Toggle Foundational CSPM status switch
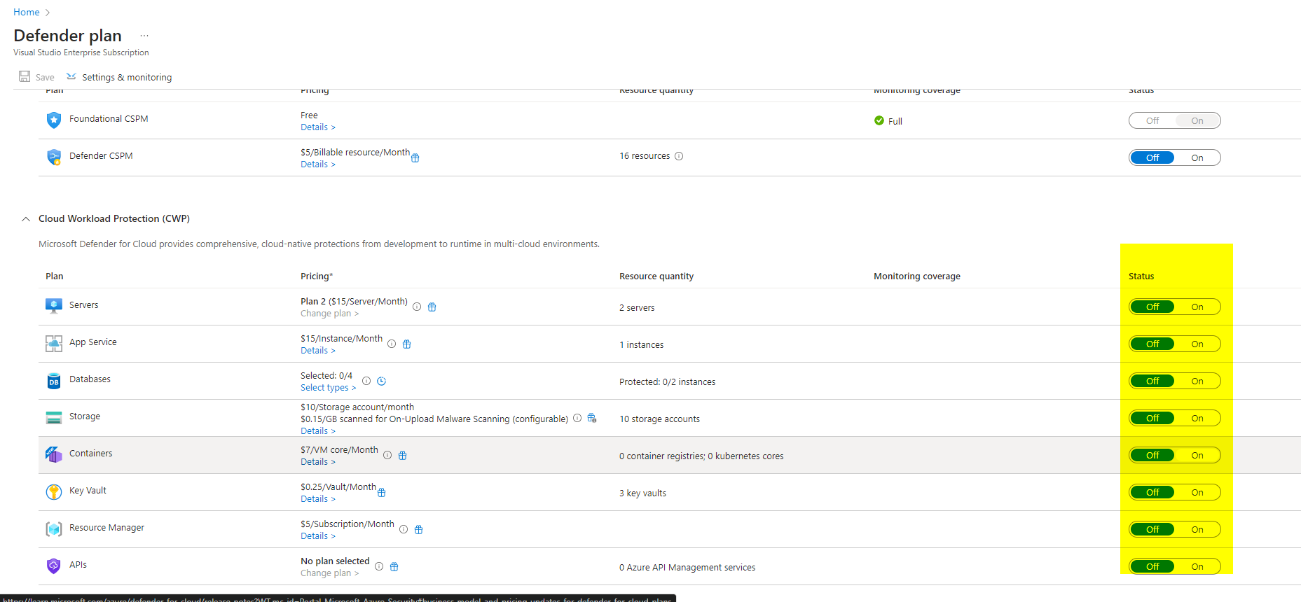 1174,120
